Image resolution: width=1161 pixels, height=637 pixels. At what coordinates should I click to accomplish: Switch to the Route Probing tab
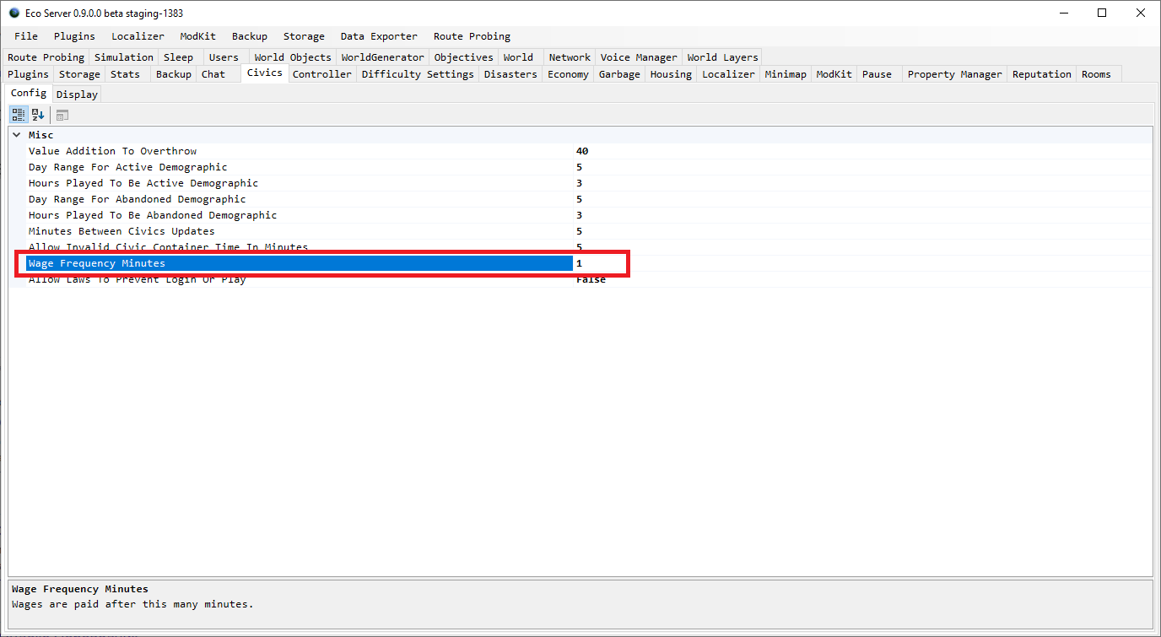pos(46,57)
